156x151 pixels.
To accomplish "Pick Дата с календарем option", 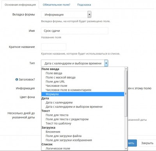I will 59,102.
